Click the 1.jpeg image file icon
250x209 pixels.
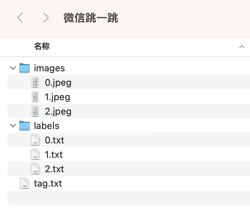35,97
